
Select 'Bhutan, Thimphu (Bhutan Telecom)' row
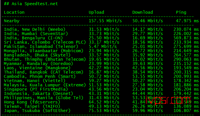[x=101, y=59]
